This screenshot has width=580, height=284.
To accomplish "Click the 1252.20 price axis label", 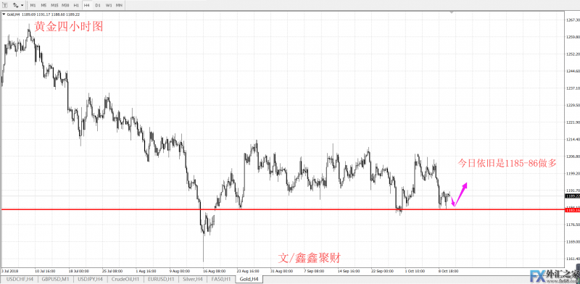I will [573, 54].
